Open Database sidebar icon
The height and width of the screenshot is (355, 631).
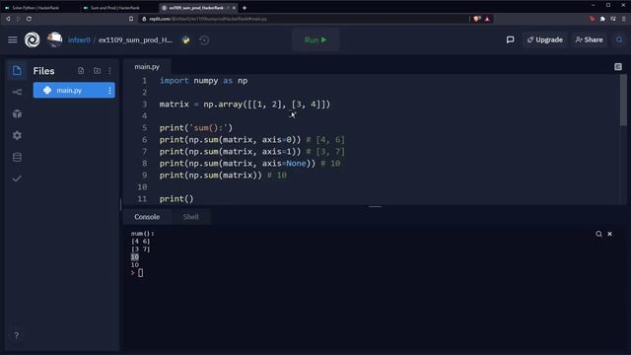click(x=17, y=157)
